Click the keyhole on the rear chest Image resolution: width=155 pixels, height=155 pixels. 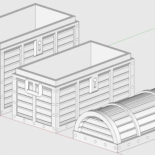click(x=40, y=45)
